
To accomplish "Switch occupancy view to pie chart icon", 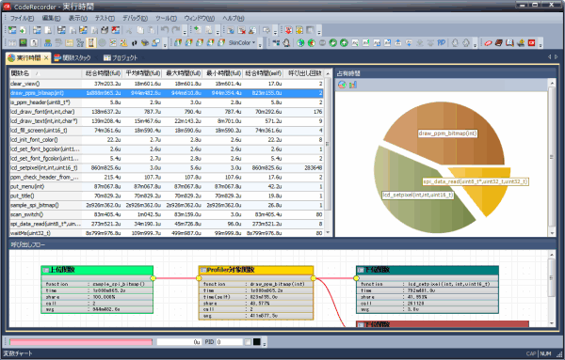I will (342, 85).
